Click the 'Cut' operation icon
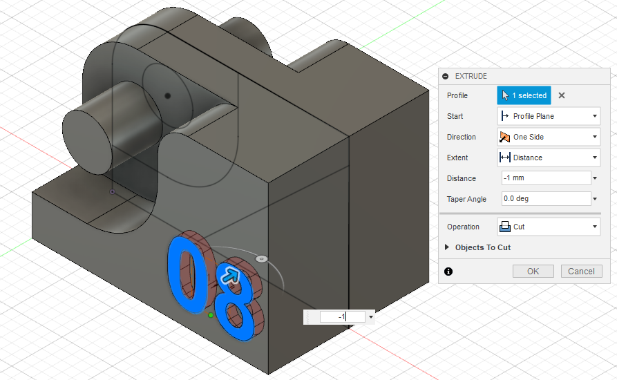The height and width of the screenshot is (380, 617). [x=505, y=227]
